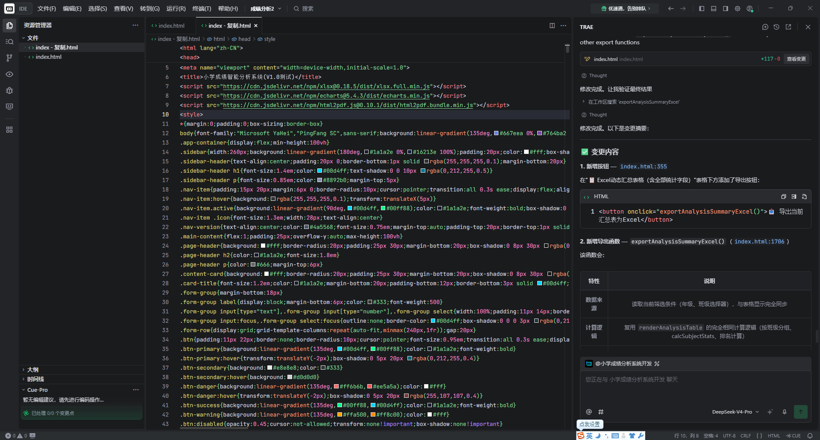Viewport: 820px width, 440px height.
Task: Pop out the TRAE panel to a window
Action: tap(788, 27)
